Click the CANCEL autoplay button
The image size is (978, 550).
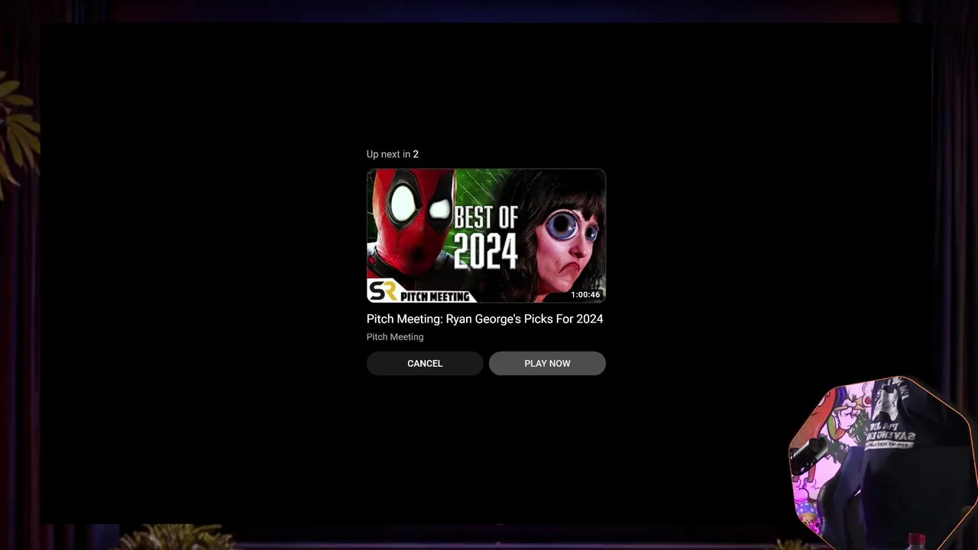pyautogui.click(x=425, y=364)
